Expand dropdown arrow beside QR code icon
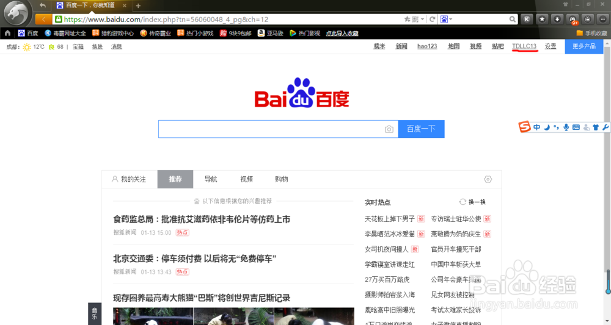Screen dimensions: 611x325 click(422, 19)
